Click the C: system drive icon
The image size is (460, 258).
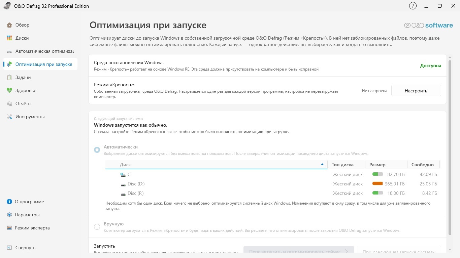[123, 174]
